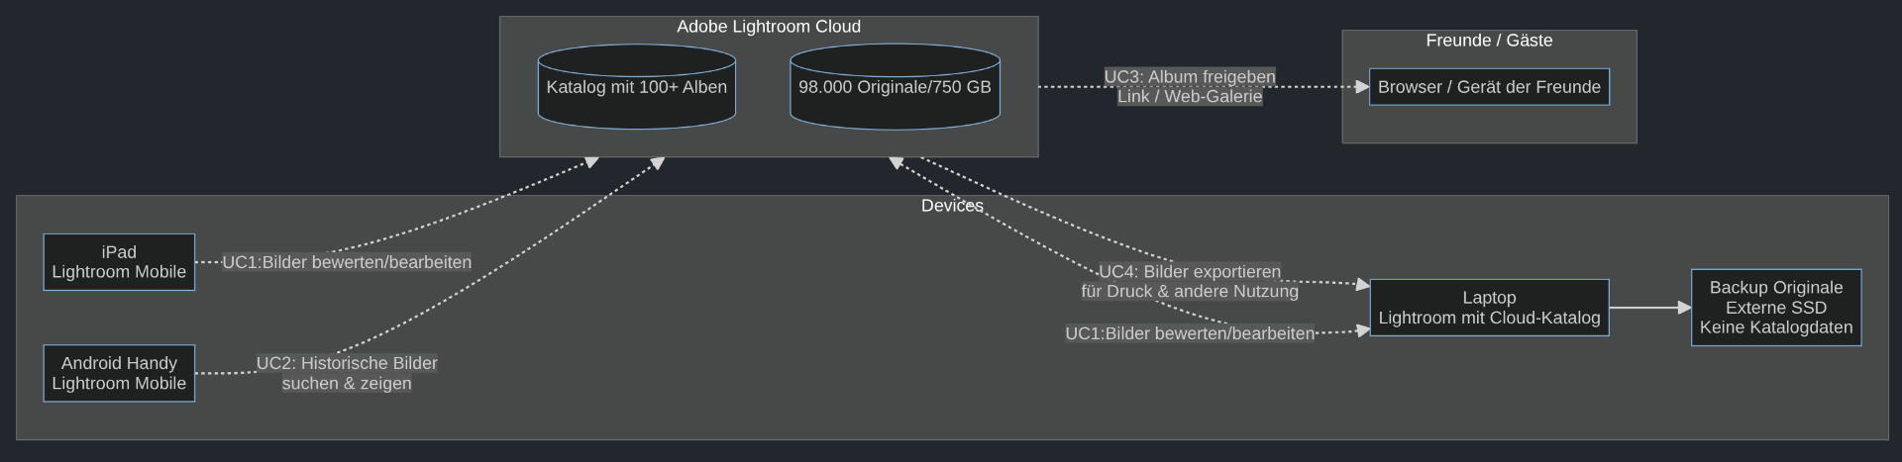Click the Browser / Gerät der Freunde node
Screen dimensions: 1902x462
1489,87
